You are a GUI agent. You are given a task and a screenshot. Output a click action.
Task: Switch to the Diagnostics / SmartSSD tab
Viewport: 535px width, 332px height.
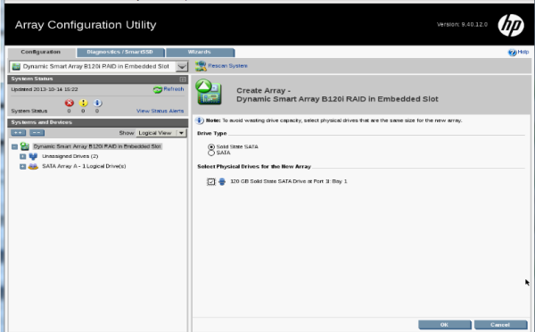point(120,53)
